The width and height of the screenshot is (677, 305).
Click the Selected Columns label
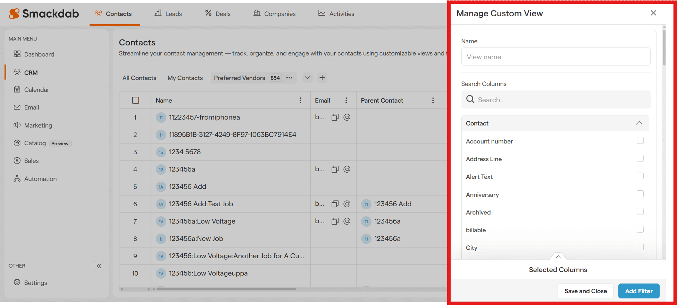558,270
